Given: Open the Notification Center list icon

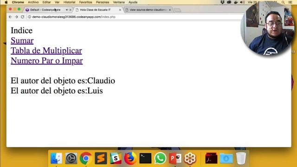Looking at the screenshot, I should (x=290, y=2).
